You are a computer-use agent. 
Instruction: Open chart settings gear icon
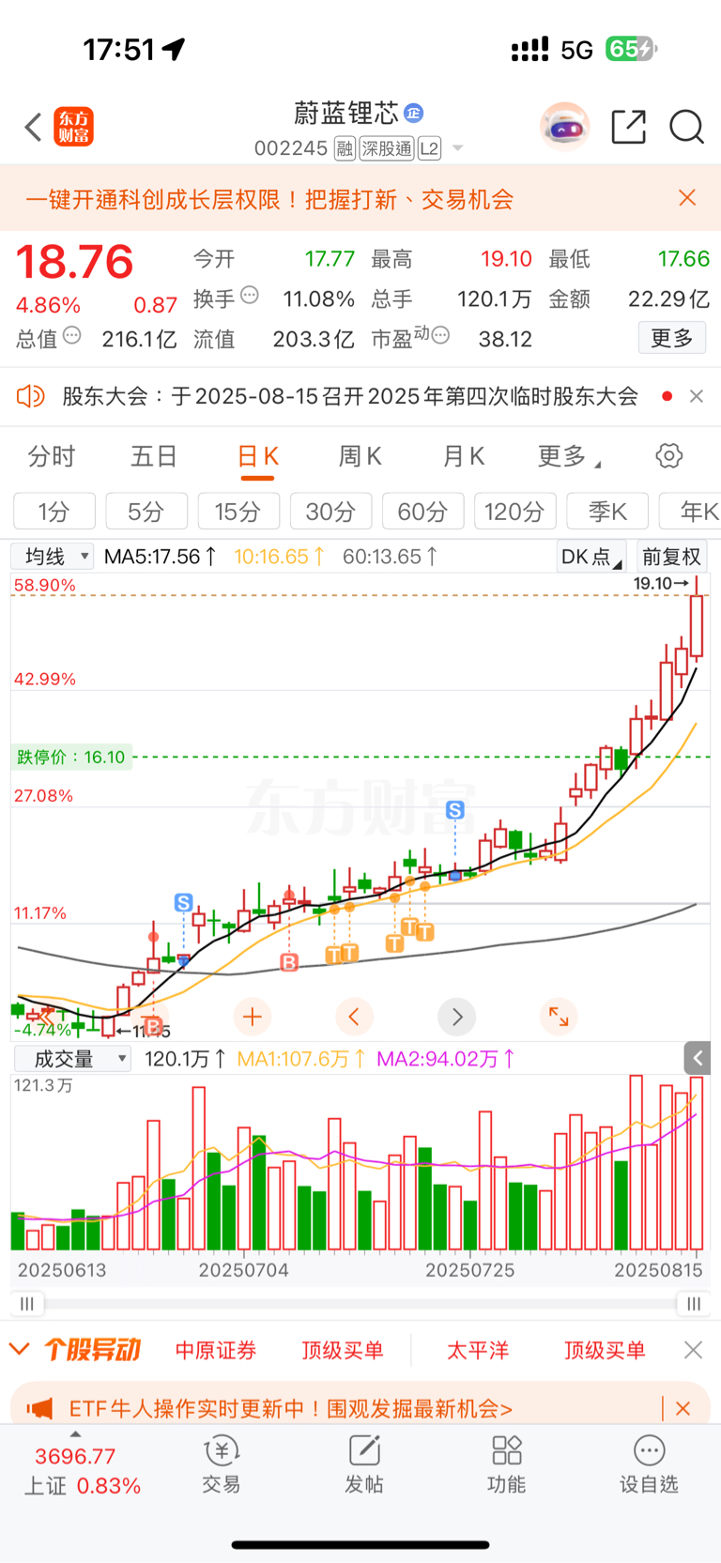pyautogui.click(x=669, y=456)
